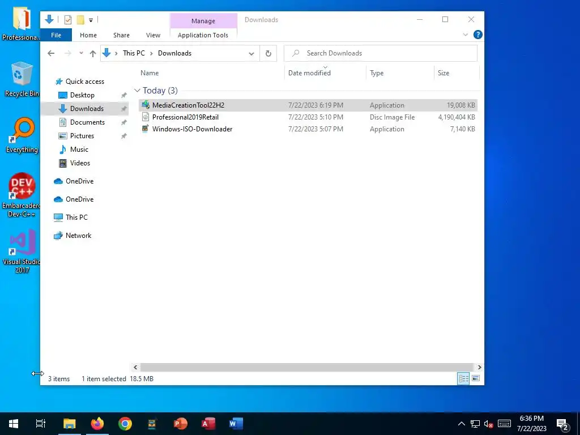
Task: Click the Search Downloads field
Action: click(381, 53)
